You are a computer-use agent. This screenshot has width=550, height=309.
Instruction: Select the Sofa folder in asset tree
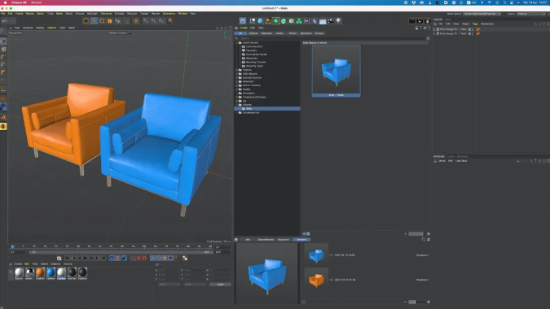[x=267, y=109]
